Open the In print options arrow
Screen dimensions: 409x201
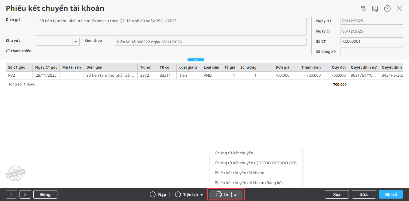(x=235, y=195)
